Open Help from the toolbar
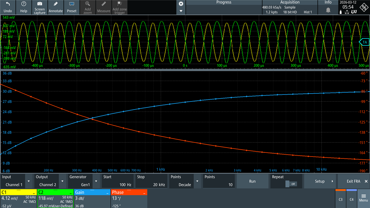This screenshot has width=370, height=208. pyautogui.click(x=24, y=4)
